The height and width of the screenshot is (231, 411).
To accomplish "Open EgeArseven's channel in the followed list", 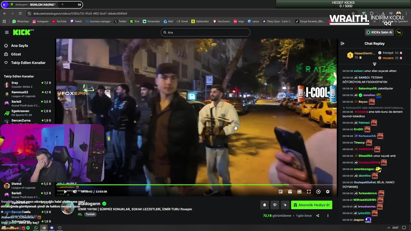I will tap(27, 113).
